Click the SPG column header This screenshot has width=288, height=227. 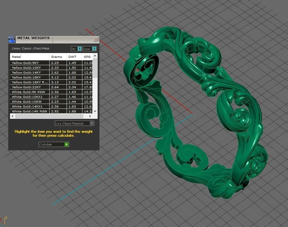[87, 57]
